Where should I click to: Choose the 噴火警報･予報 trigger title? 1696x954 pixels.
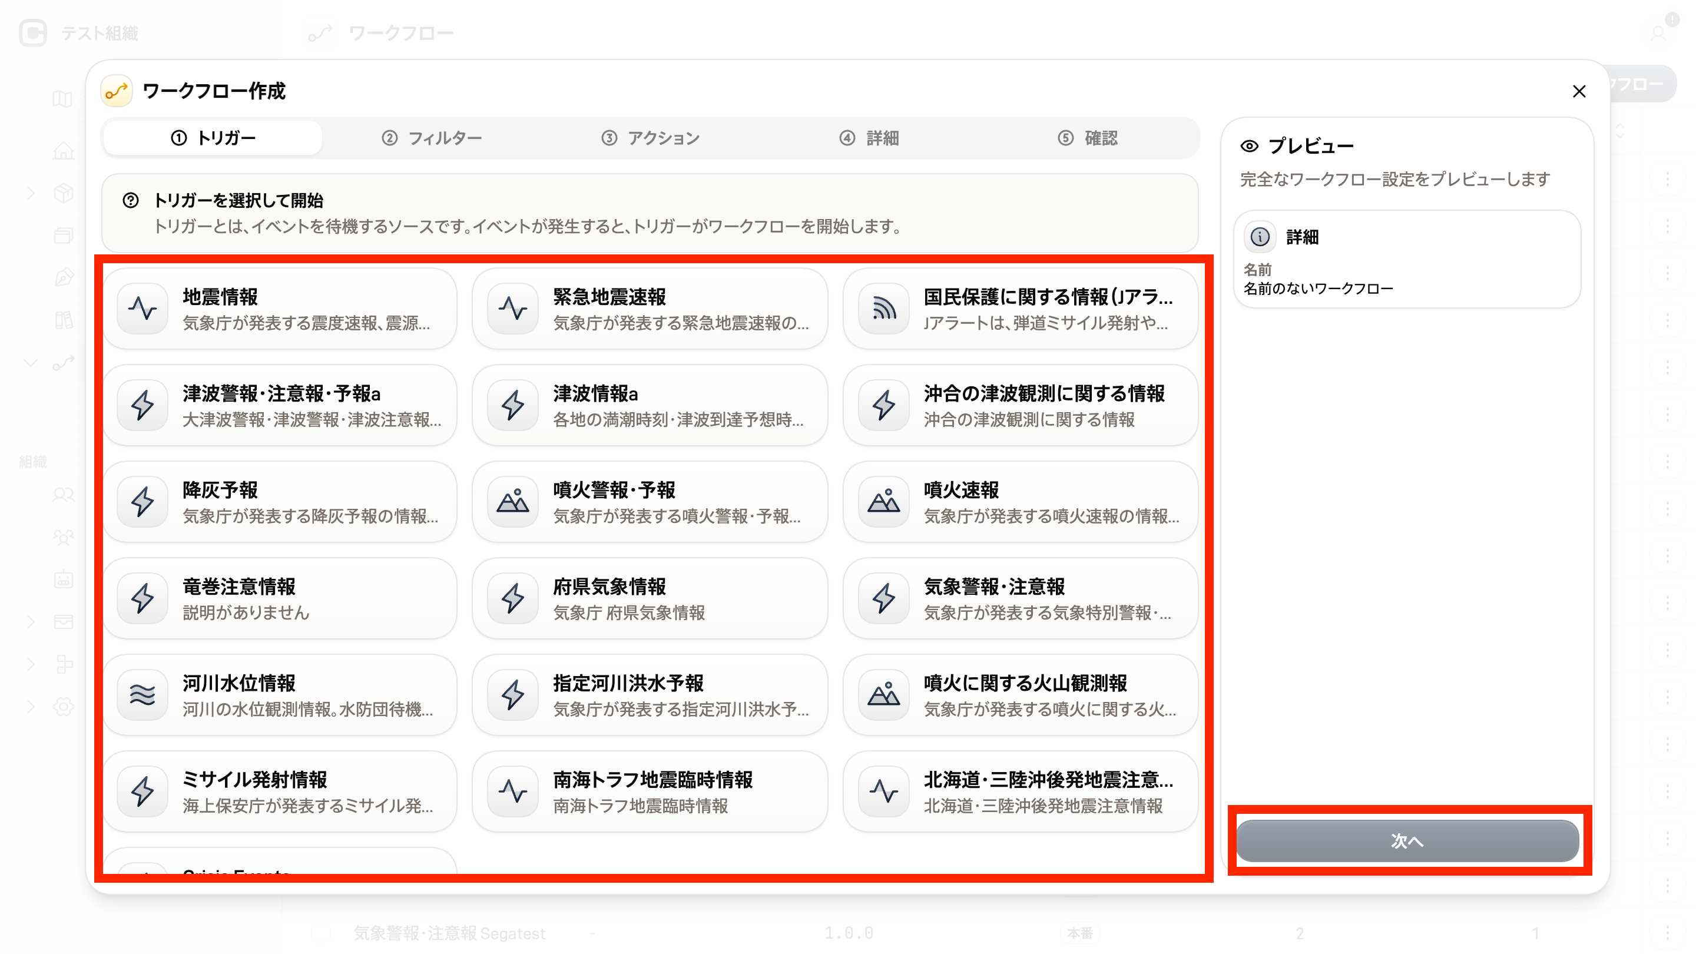click(x=614, y=490)
